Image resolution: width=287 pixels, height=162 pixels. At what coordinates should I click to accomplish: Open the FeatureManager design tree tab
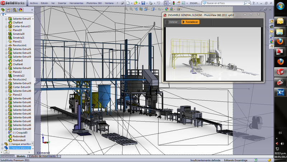click(x=3, y=10)
